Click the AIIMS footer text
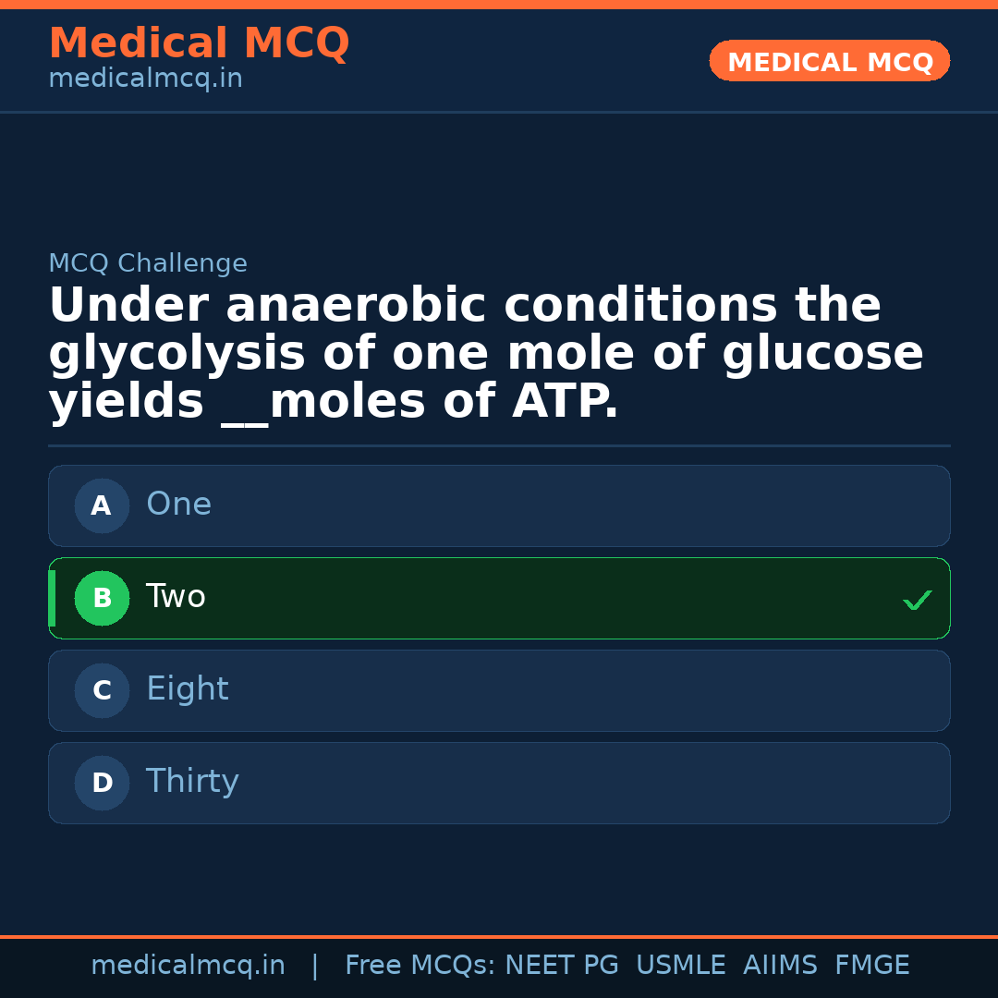The image size is (998, 998). (x=780, y=966)
